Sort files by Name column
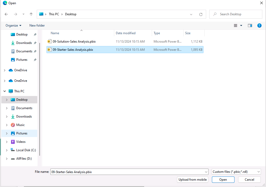 click(55, 33)
